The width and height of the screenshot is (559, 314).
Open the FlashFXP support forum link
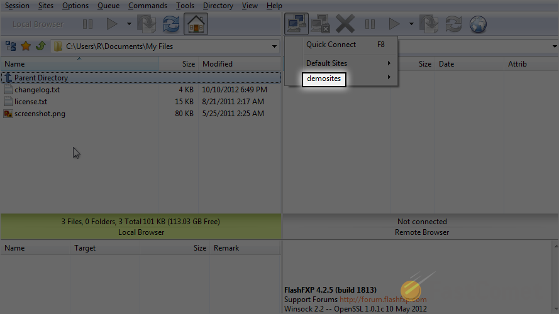coord(383,300)
